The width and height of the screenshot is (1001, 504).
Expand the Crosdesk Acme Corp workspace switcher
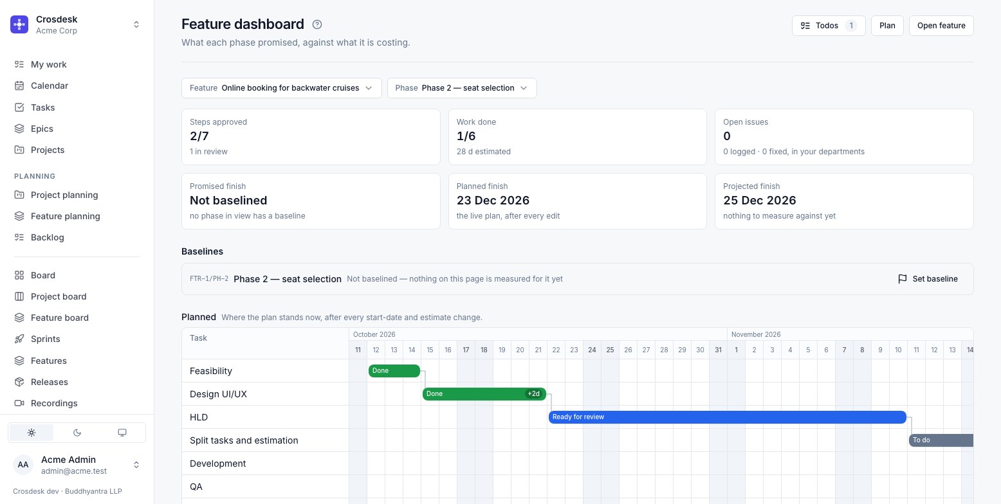(77, 24)
